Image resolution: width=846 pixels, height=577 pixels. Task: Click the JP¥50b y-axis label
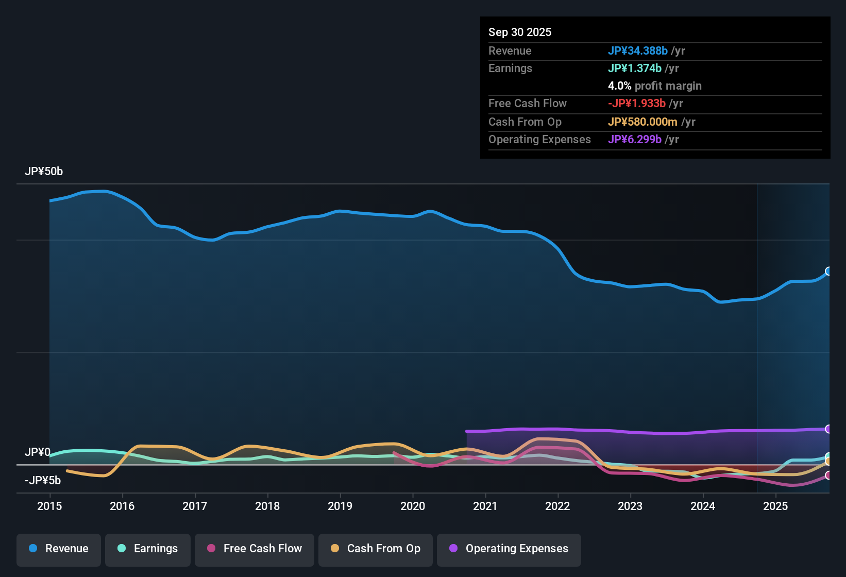tap(44, 172)
